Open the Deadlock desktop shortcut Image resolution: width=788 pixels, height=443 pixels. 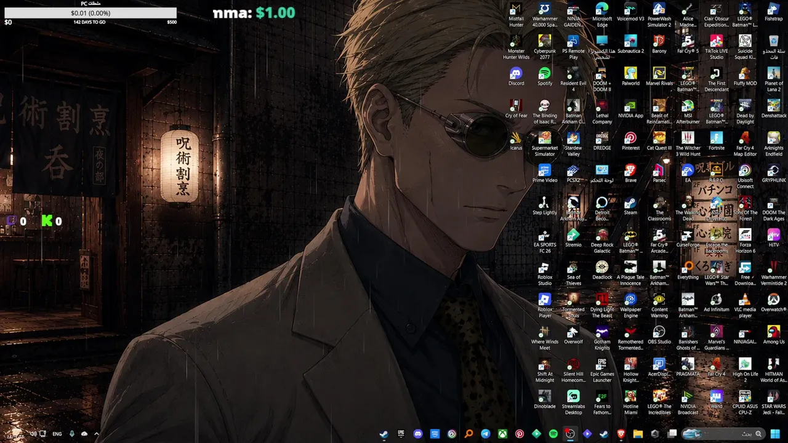tap(602, 270)
